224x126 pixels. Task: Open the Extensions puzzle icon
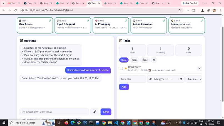coord(194,10)
